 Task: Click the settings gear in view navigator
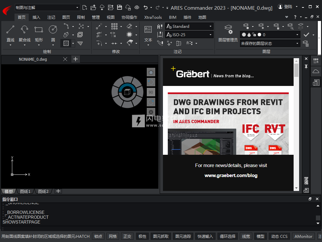click(151, 112)
